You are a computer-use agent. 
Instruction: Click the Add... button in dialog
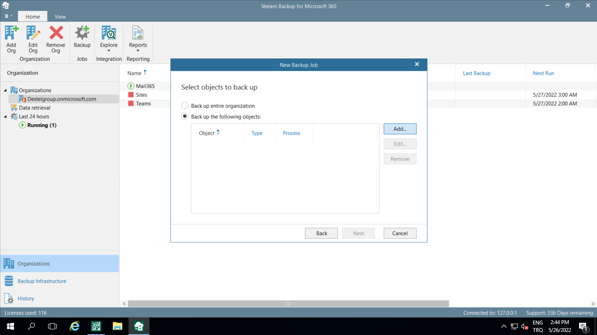[x=400, y=129]
